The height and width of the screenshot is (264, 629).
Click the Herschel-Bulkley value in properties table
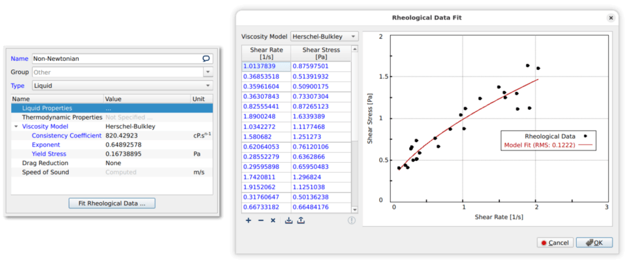pos(130,126)
